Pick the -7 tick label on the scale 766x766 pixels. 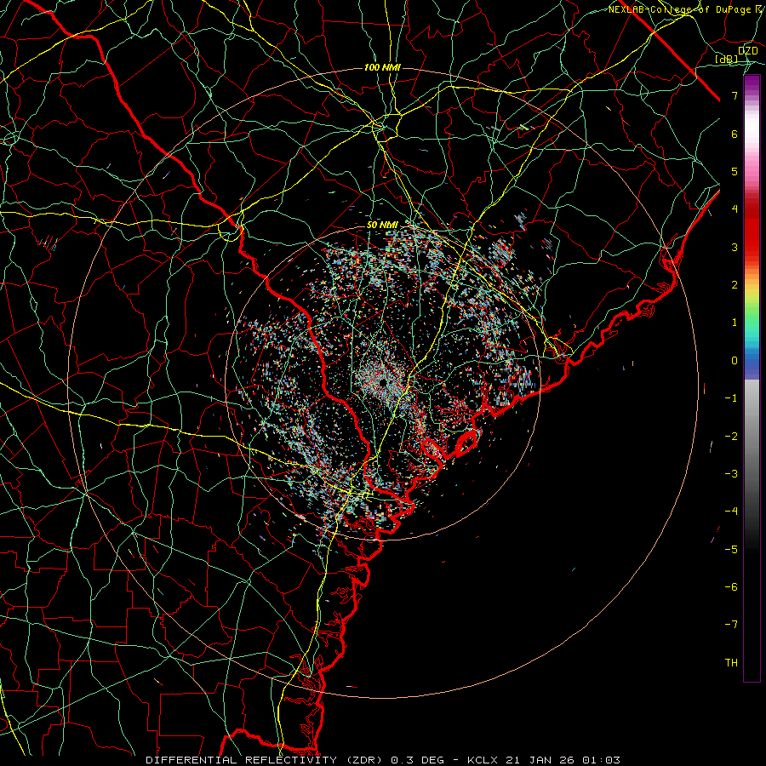(731, 625)
